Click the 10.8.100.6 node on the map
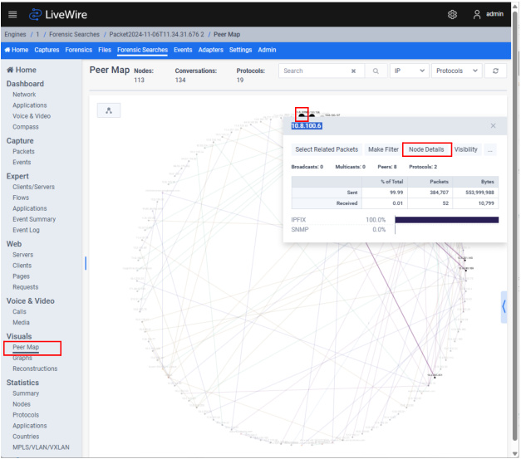Viewport: 521px width, 459px height. pyautogui.click(x=302, y=115)
